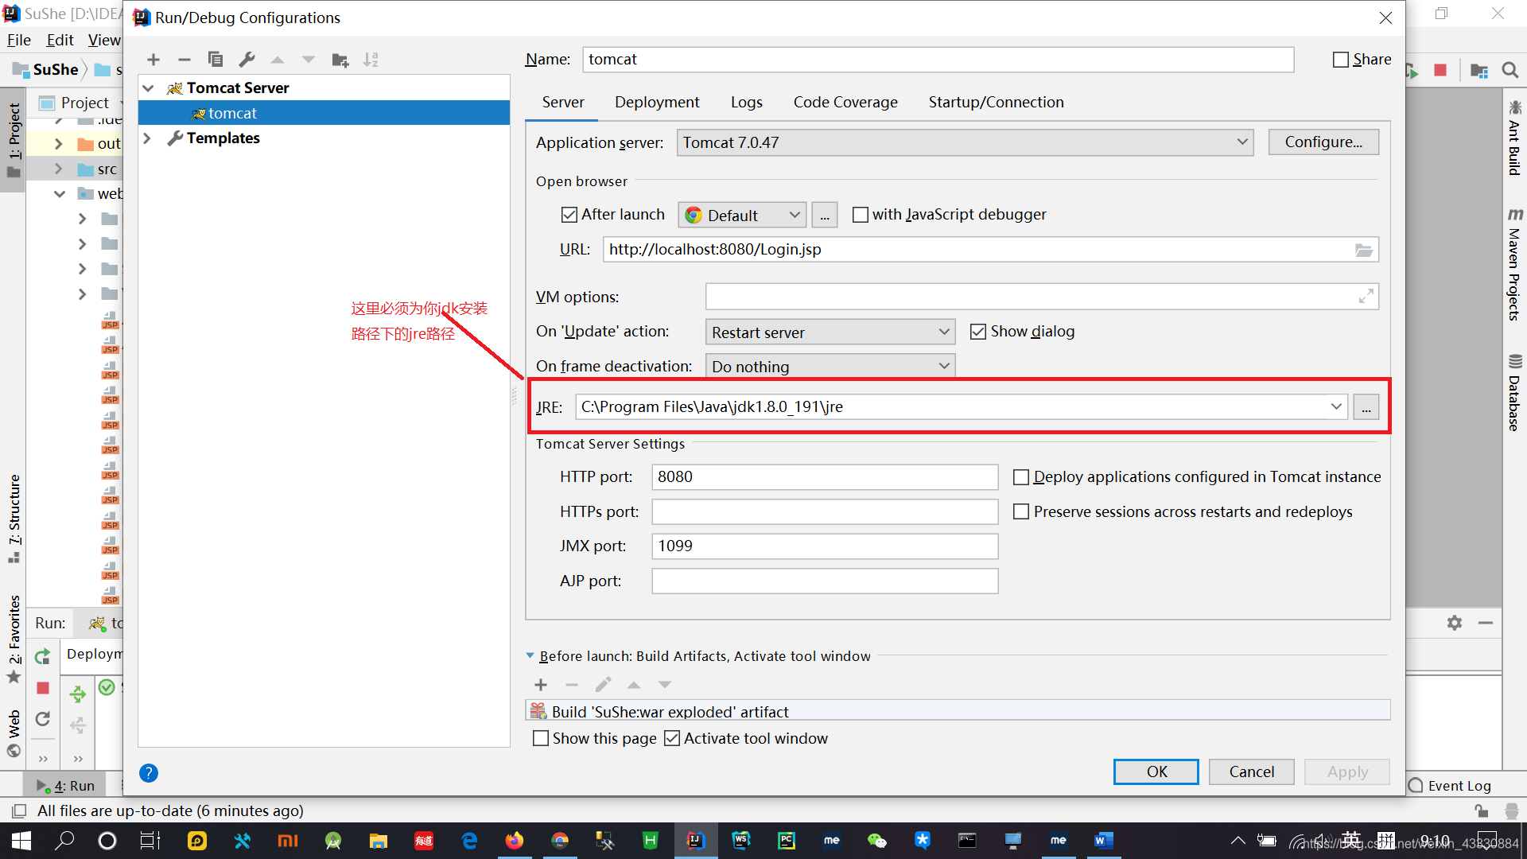Screen dimensions: 1527x859
Task: Sort configurations alphabetically
Action: 370,59
